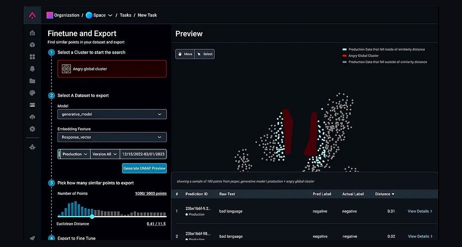Select the Move hand tool
The image size is (462, 247).
pos(185,54)
